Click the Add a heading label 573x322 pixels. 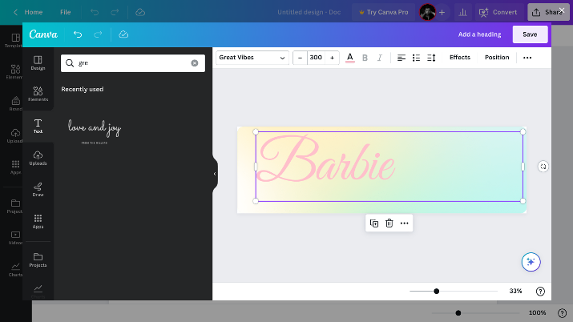pos(479,34)
